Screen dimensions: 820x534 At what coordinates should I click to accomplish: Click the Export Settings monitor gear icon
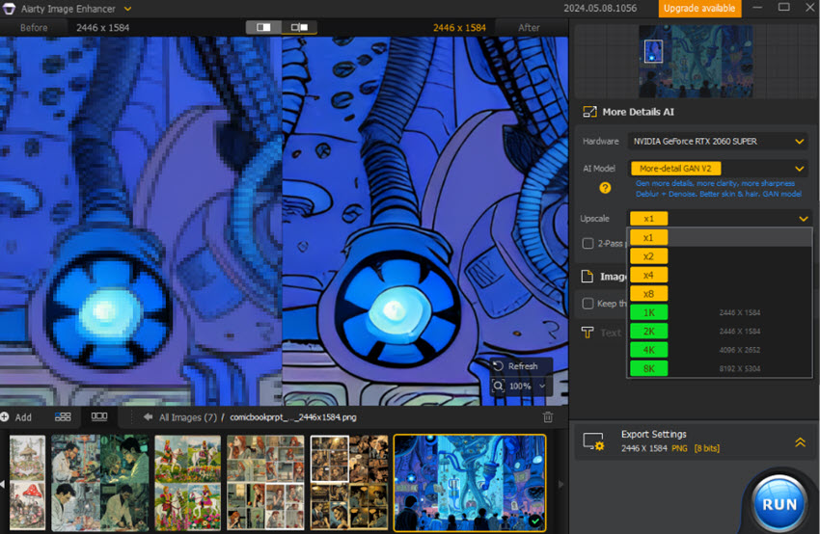click(594, 441)
